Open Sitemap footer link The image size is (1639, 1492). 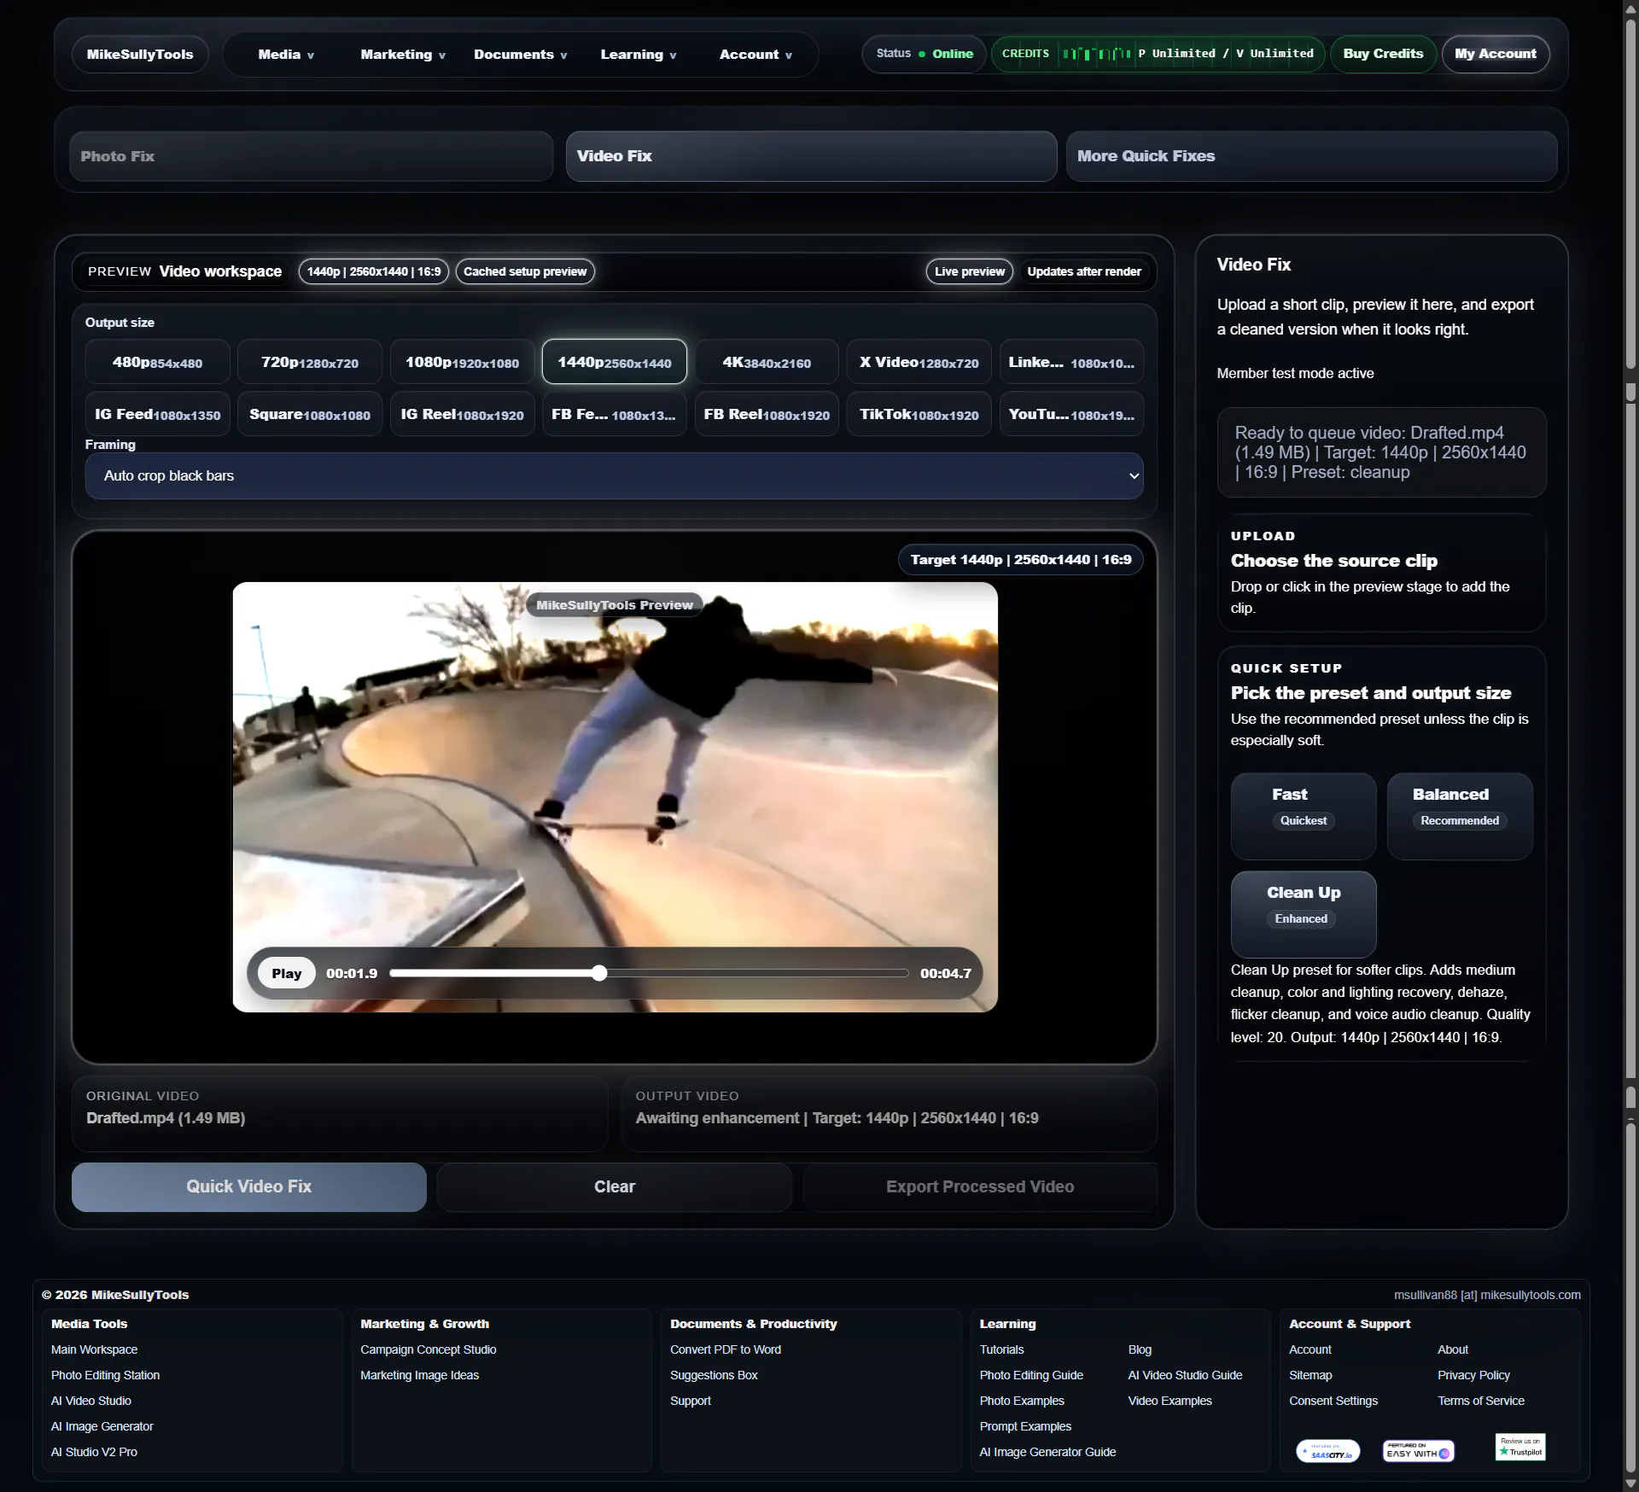pyautogui.click(x=1310, y=1375)
